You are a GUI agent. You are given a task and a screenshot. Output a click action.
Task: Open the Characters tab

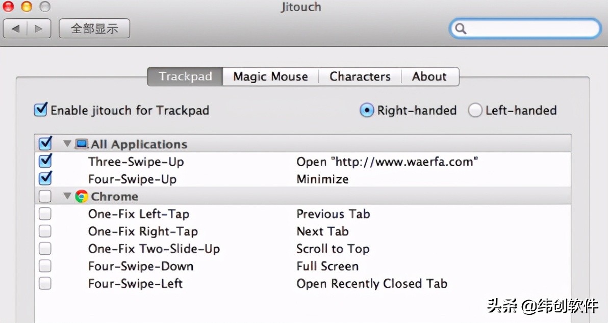click(x=360, y=77)
